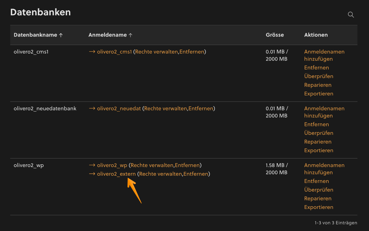The image size is (369, 231).
Task: Click Reparieren for olivero2_cms1 database
Action: [x=318, y=85]
